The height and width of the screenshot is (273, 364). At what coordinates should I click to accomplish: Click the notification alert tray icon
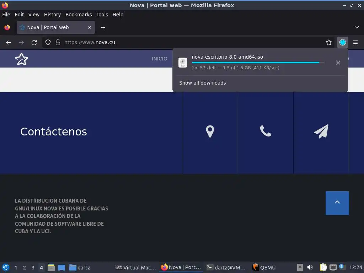(x=342, y=267)
